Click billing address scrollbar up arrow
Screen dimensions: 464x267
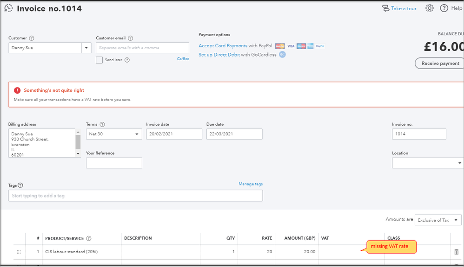pos(78,132)
